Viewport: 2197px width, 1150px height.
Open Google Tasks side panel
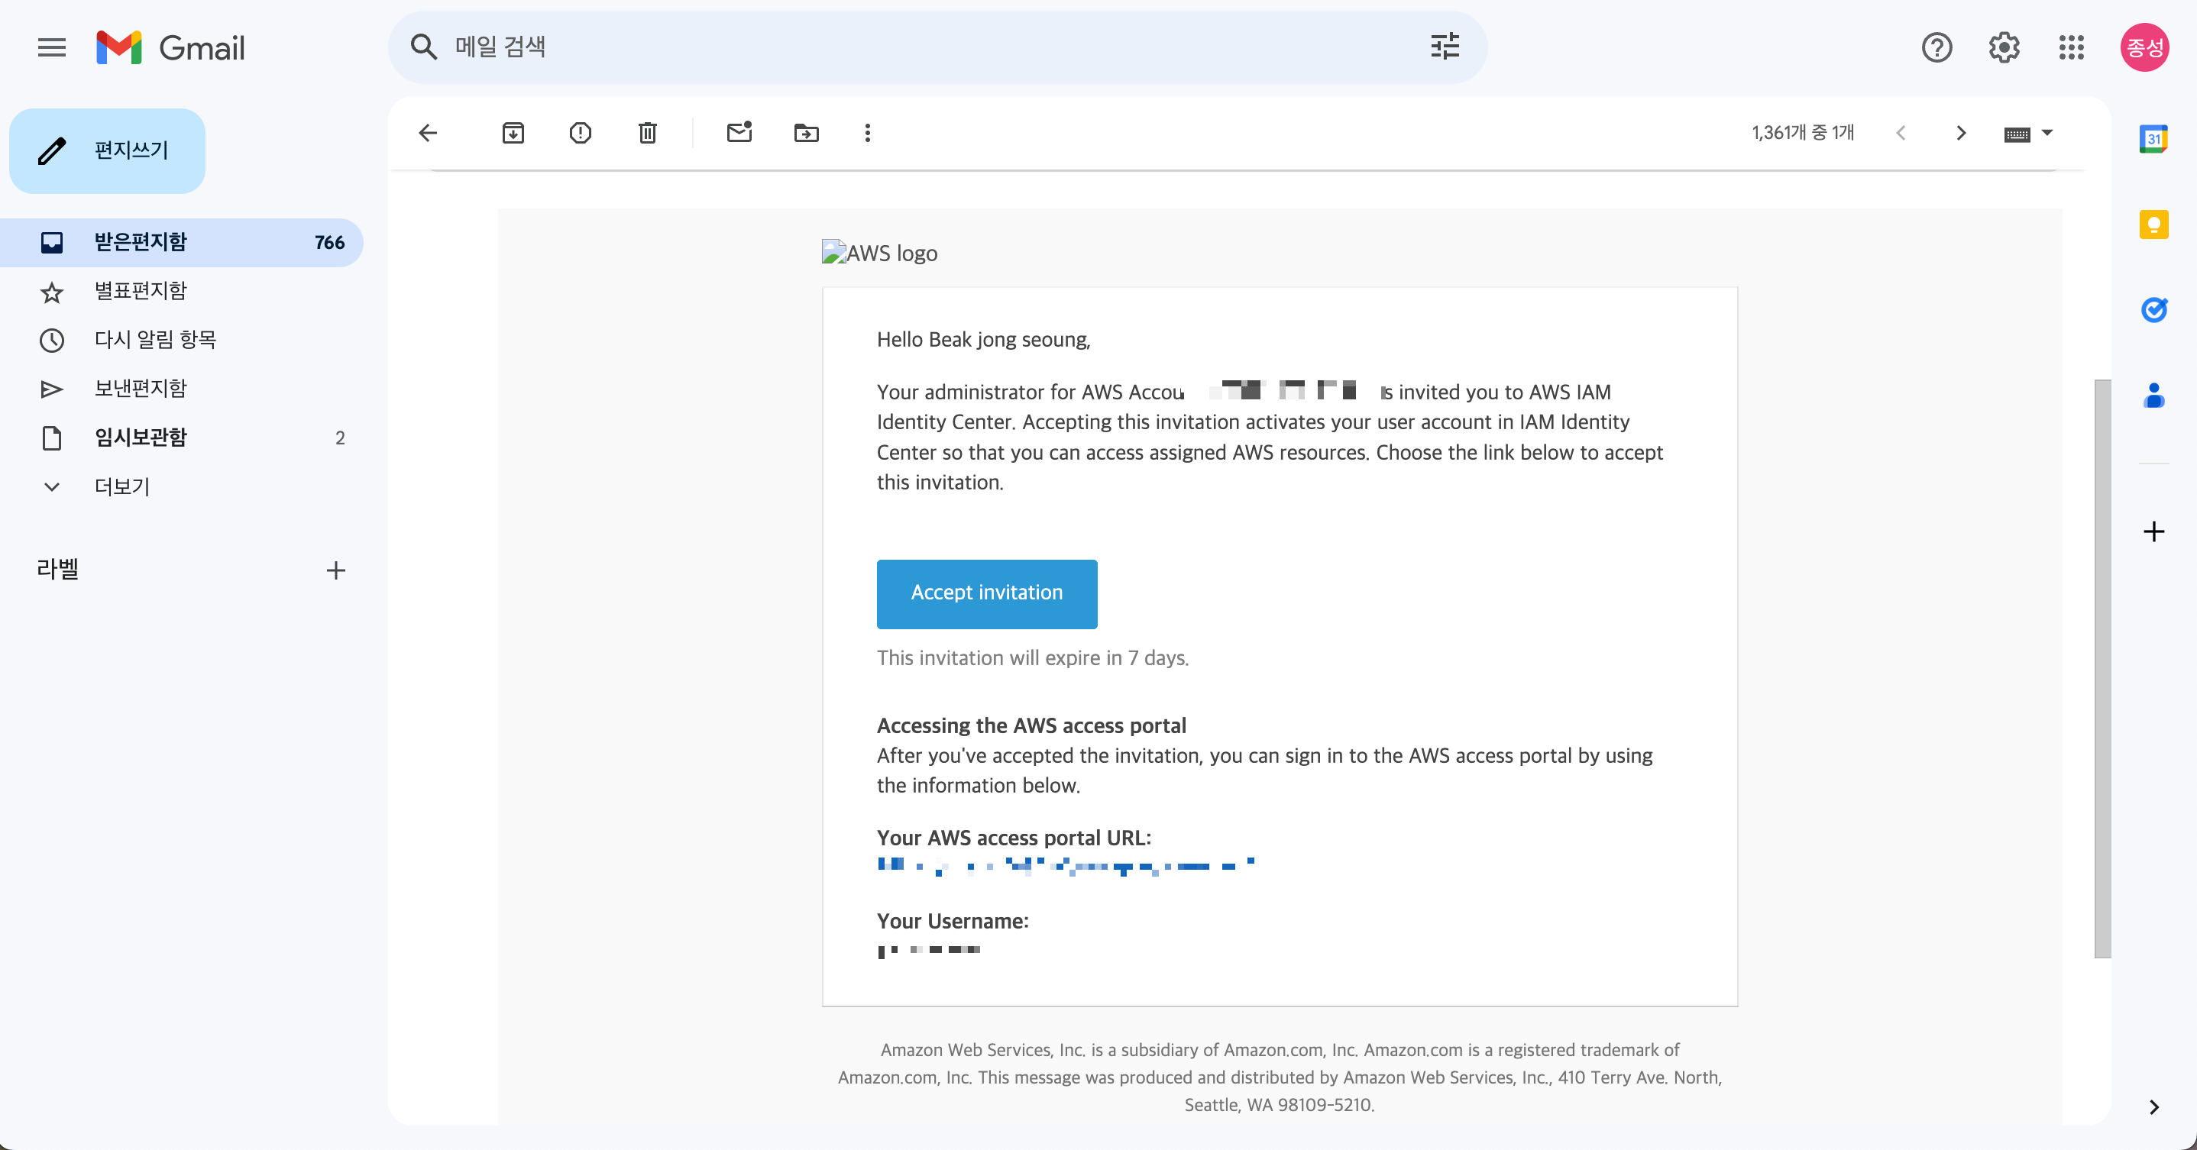coord(2153,309)
